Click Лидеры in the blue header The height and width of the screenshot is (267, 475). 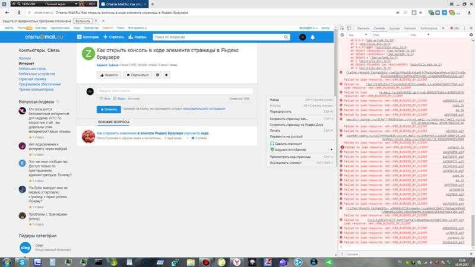[138, 37]
